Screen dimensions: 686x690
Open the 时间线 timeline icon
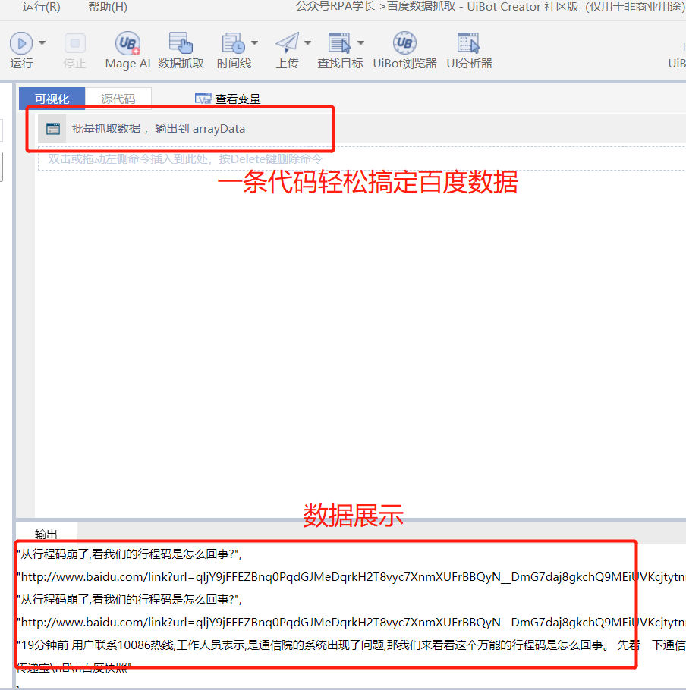(x=234, y=43)
